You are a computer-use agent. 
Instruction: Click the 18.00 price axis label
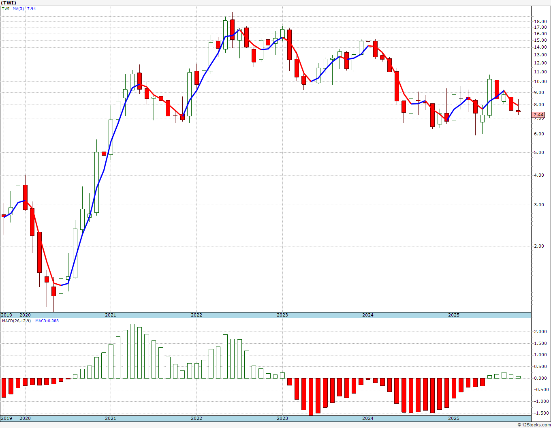(x=540, y=21)
